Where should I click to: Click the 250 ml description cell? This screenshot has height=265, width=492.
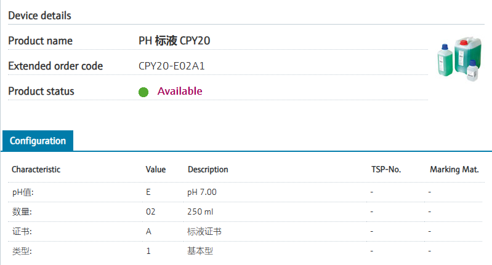tap(200, 212)
